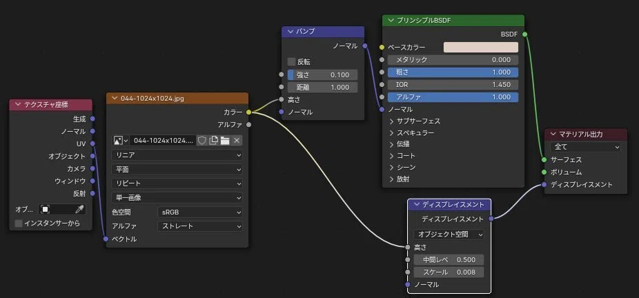Viewport: 639px width, 298px height.
Task: Open the sRGB color space dropdown
Action: click(199, 212)
